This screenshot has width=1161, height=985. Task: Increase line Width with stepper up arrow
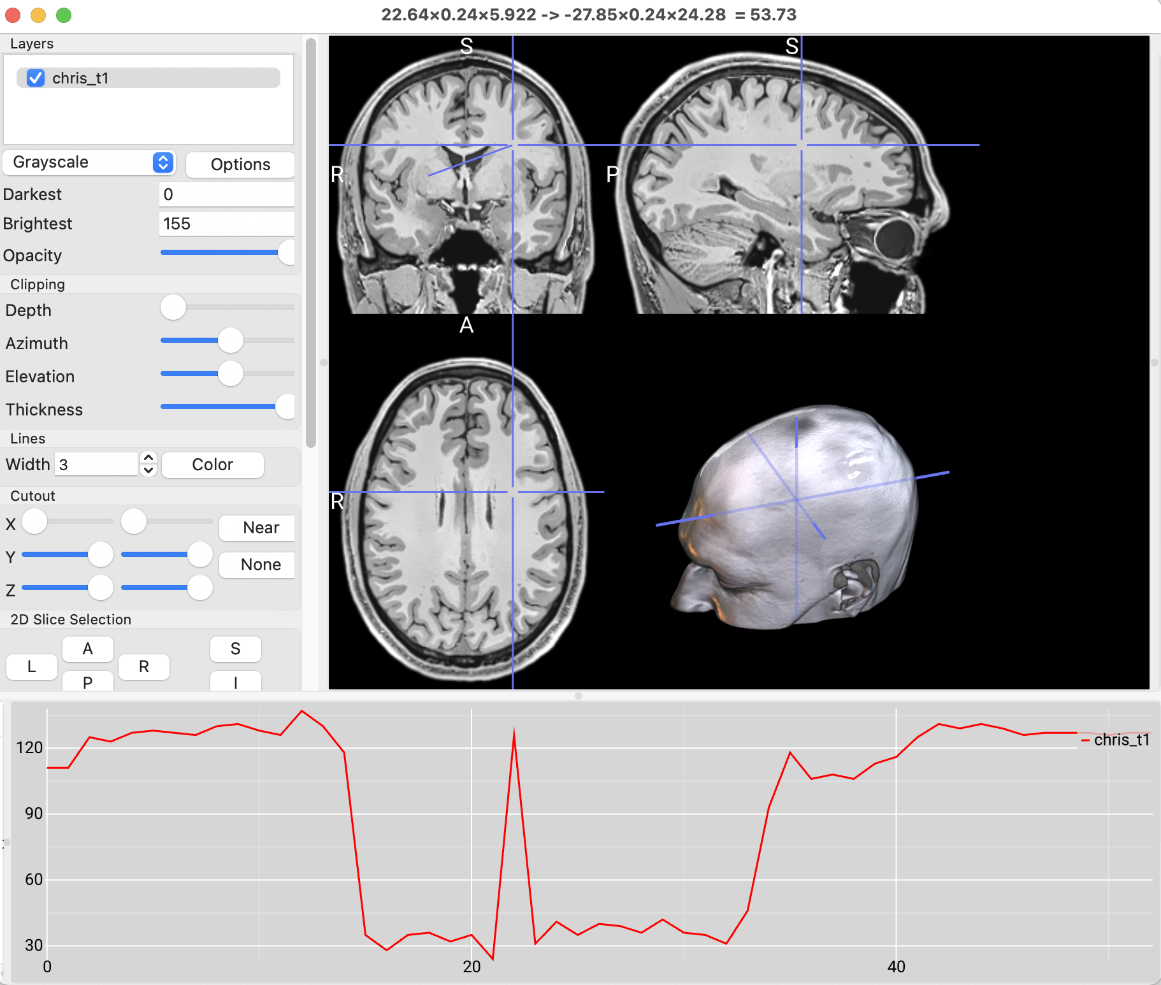point(148,458)
